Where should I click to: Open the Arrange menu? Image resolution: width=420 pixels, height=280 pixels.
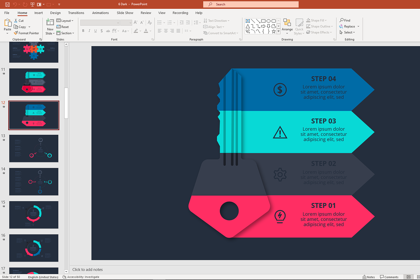[x=287, y=27]
